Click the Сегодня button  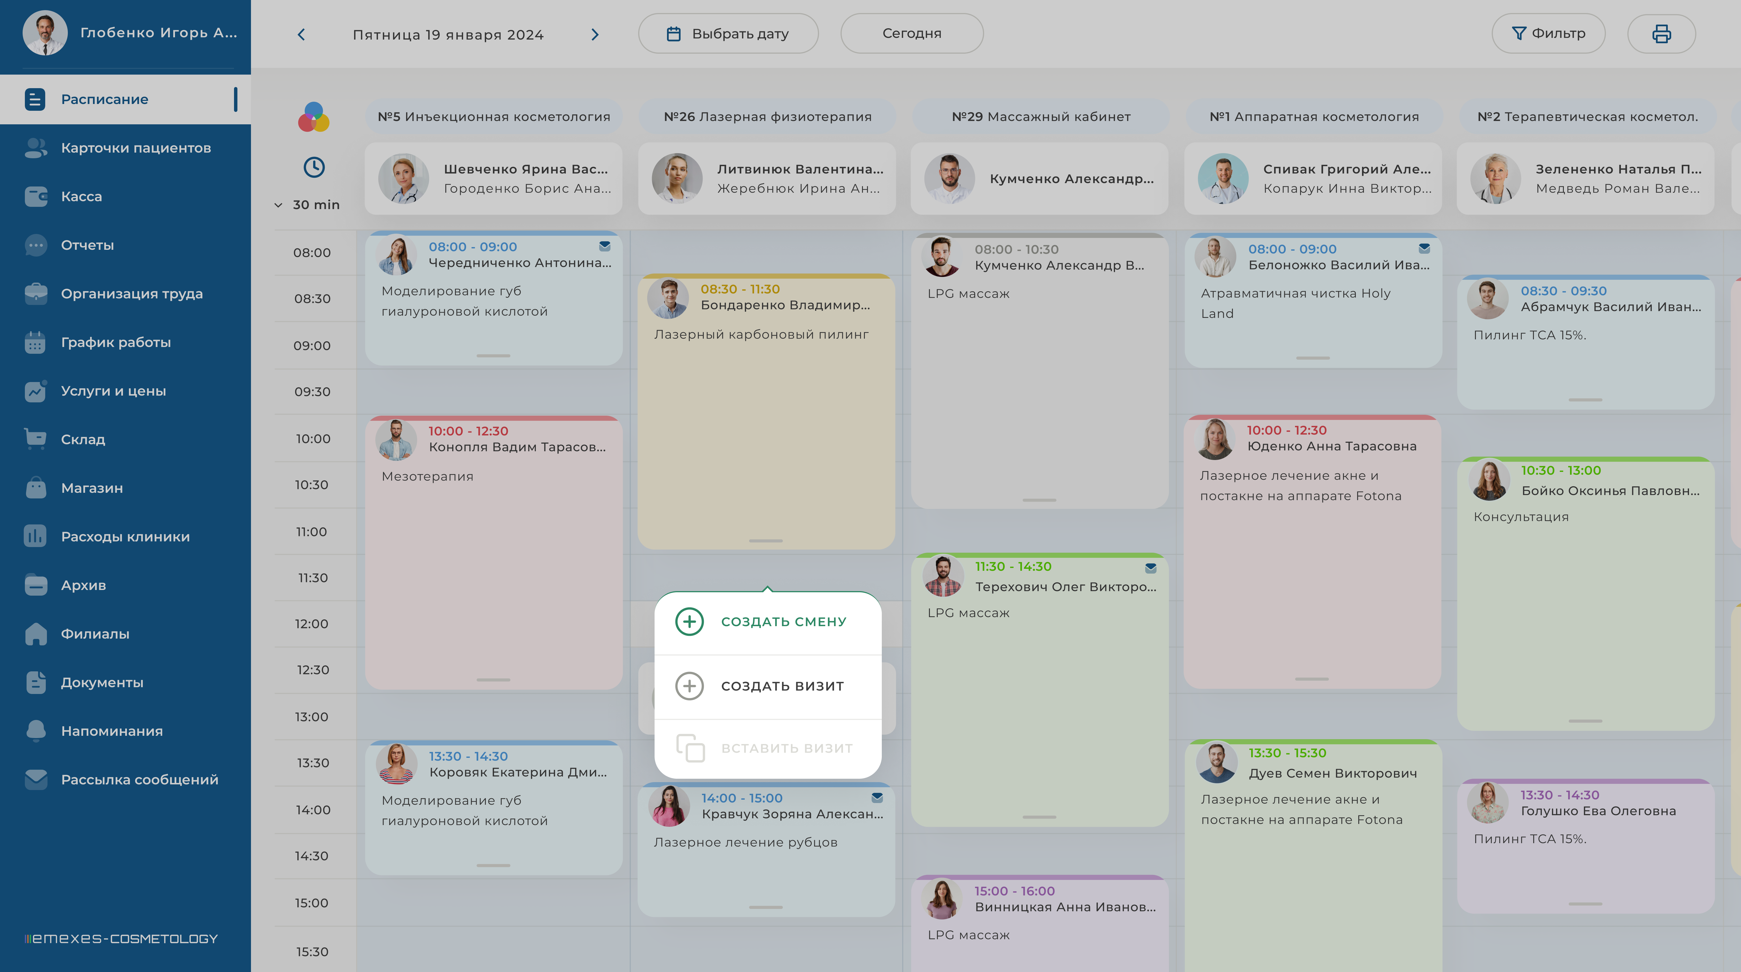pyautogui.click(x=912, y=34)
